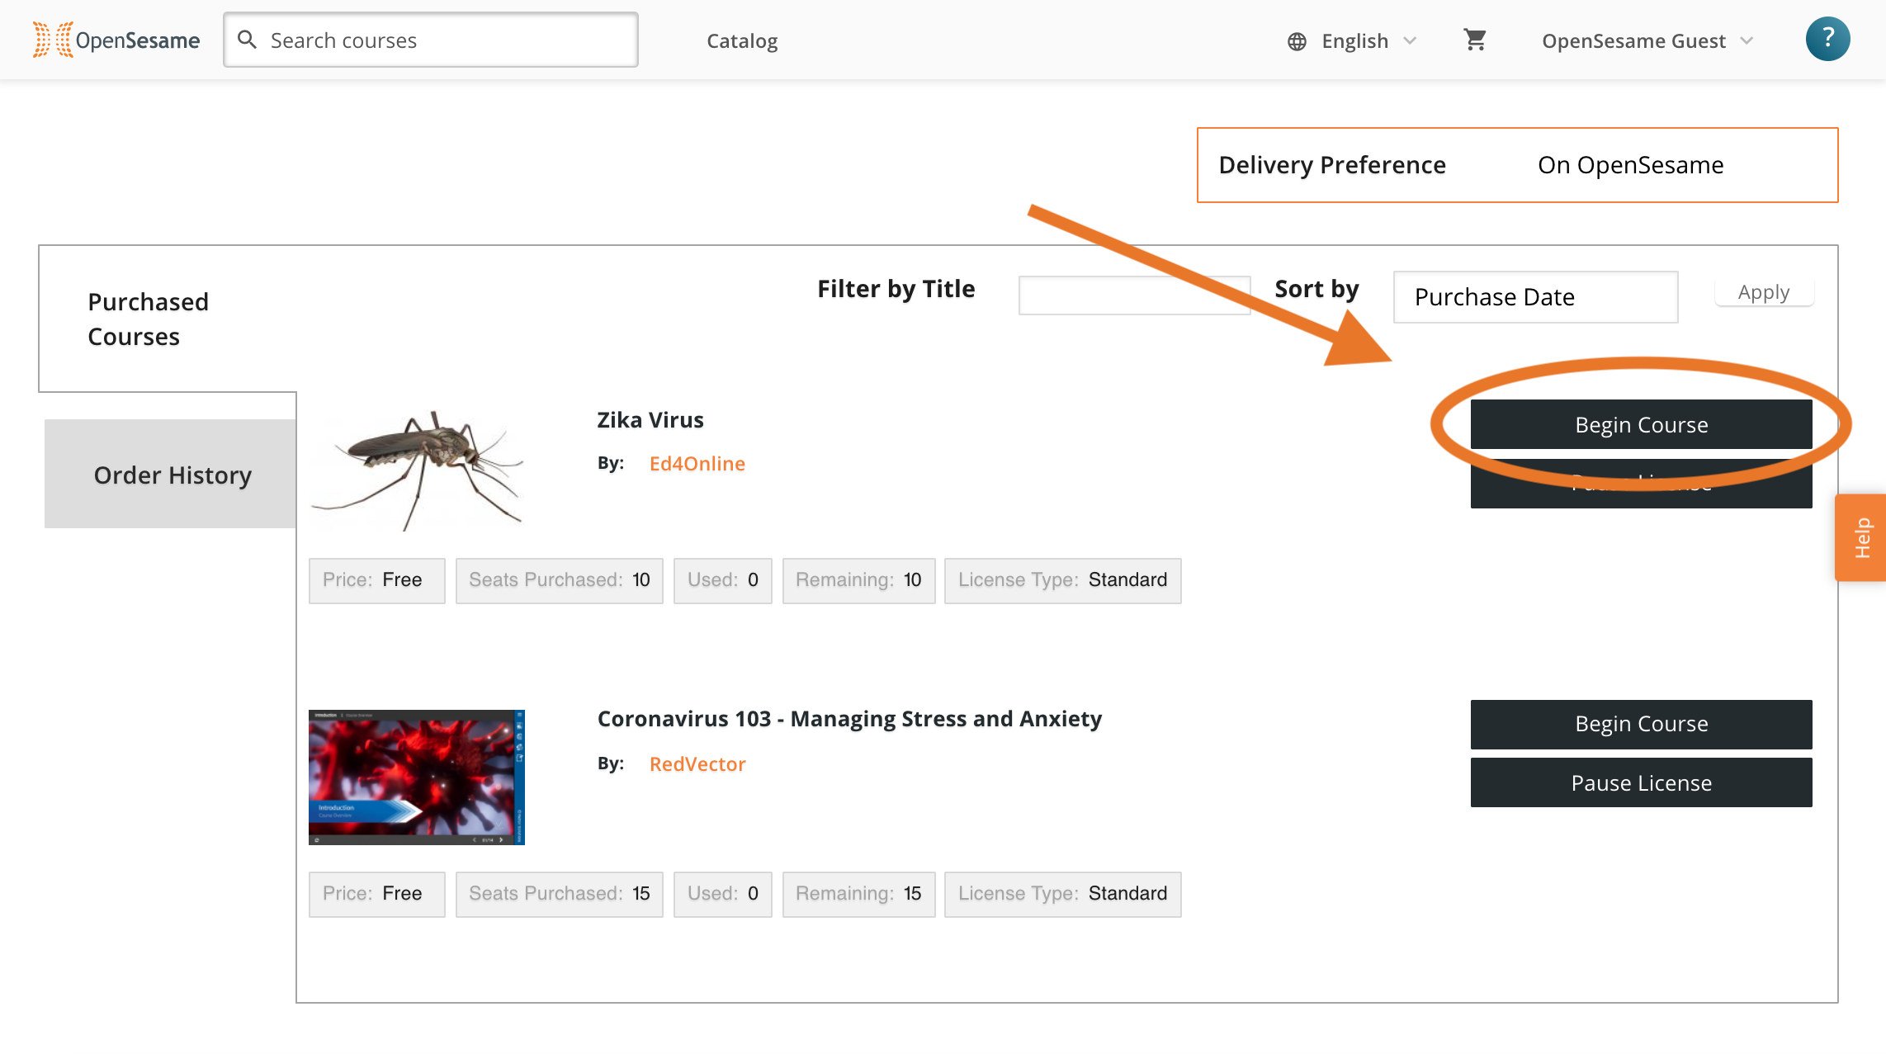Click 'Seats Purchased: 10' for Zika Virus
The image size is (1886, 1054).
(560, 580)
